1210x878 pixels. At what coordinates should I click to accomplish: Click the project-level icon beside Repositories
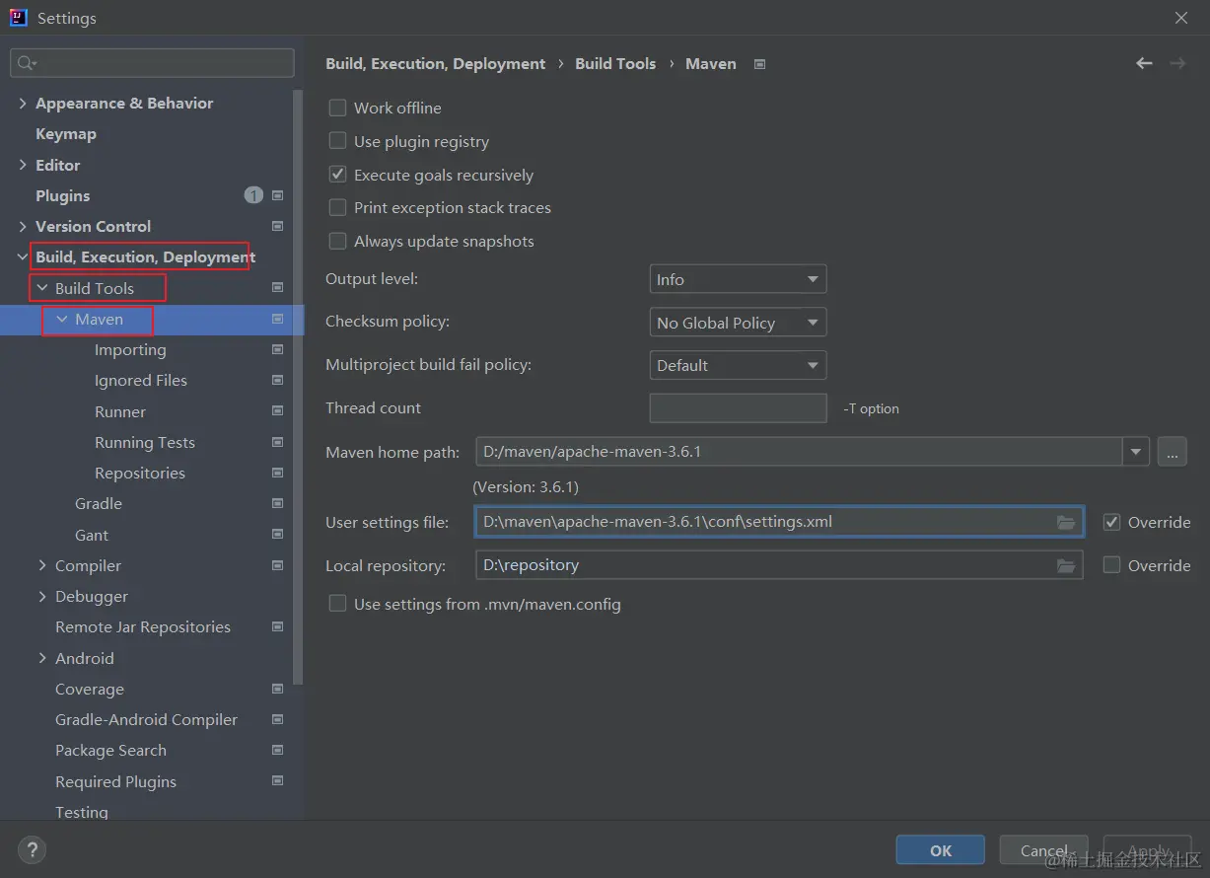[x=277, y=473]
